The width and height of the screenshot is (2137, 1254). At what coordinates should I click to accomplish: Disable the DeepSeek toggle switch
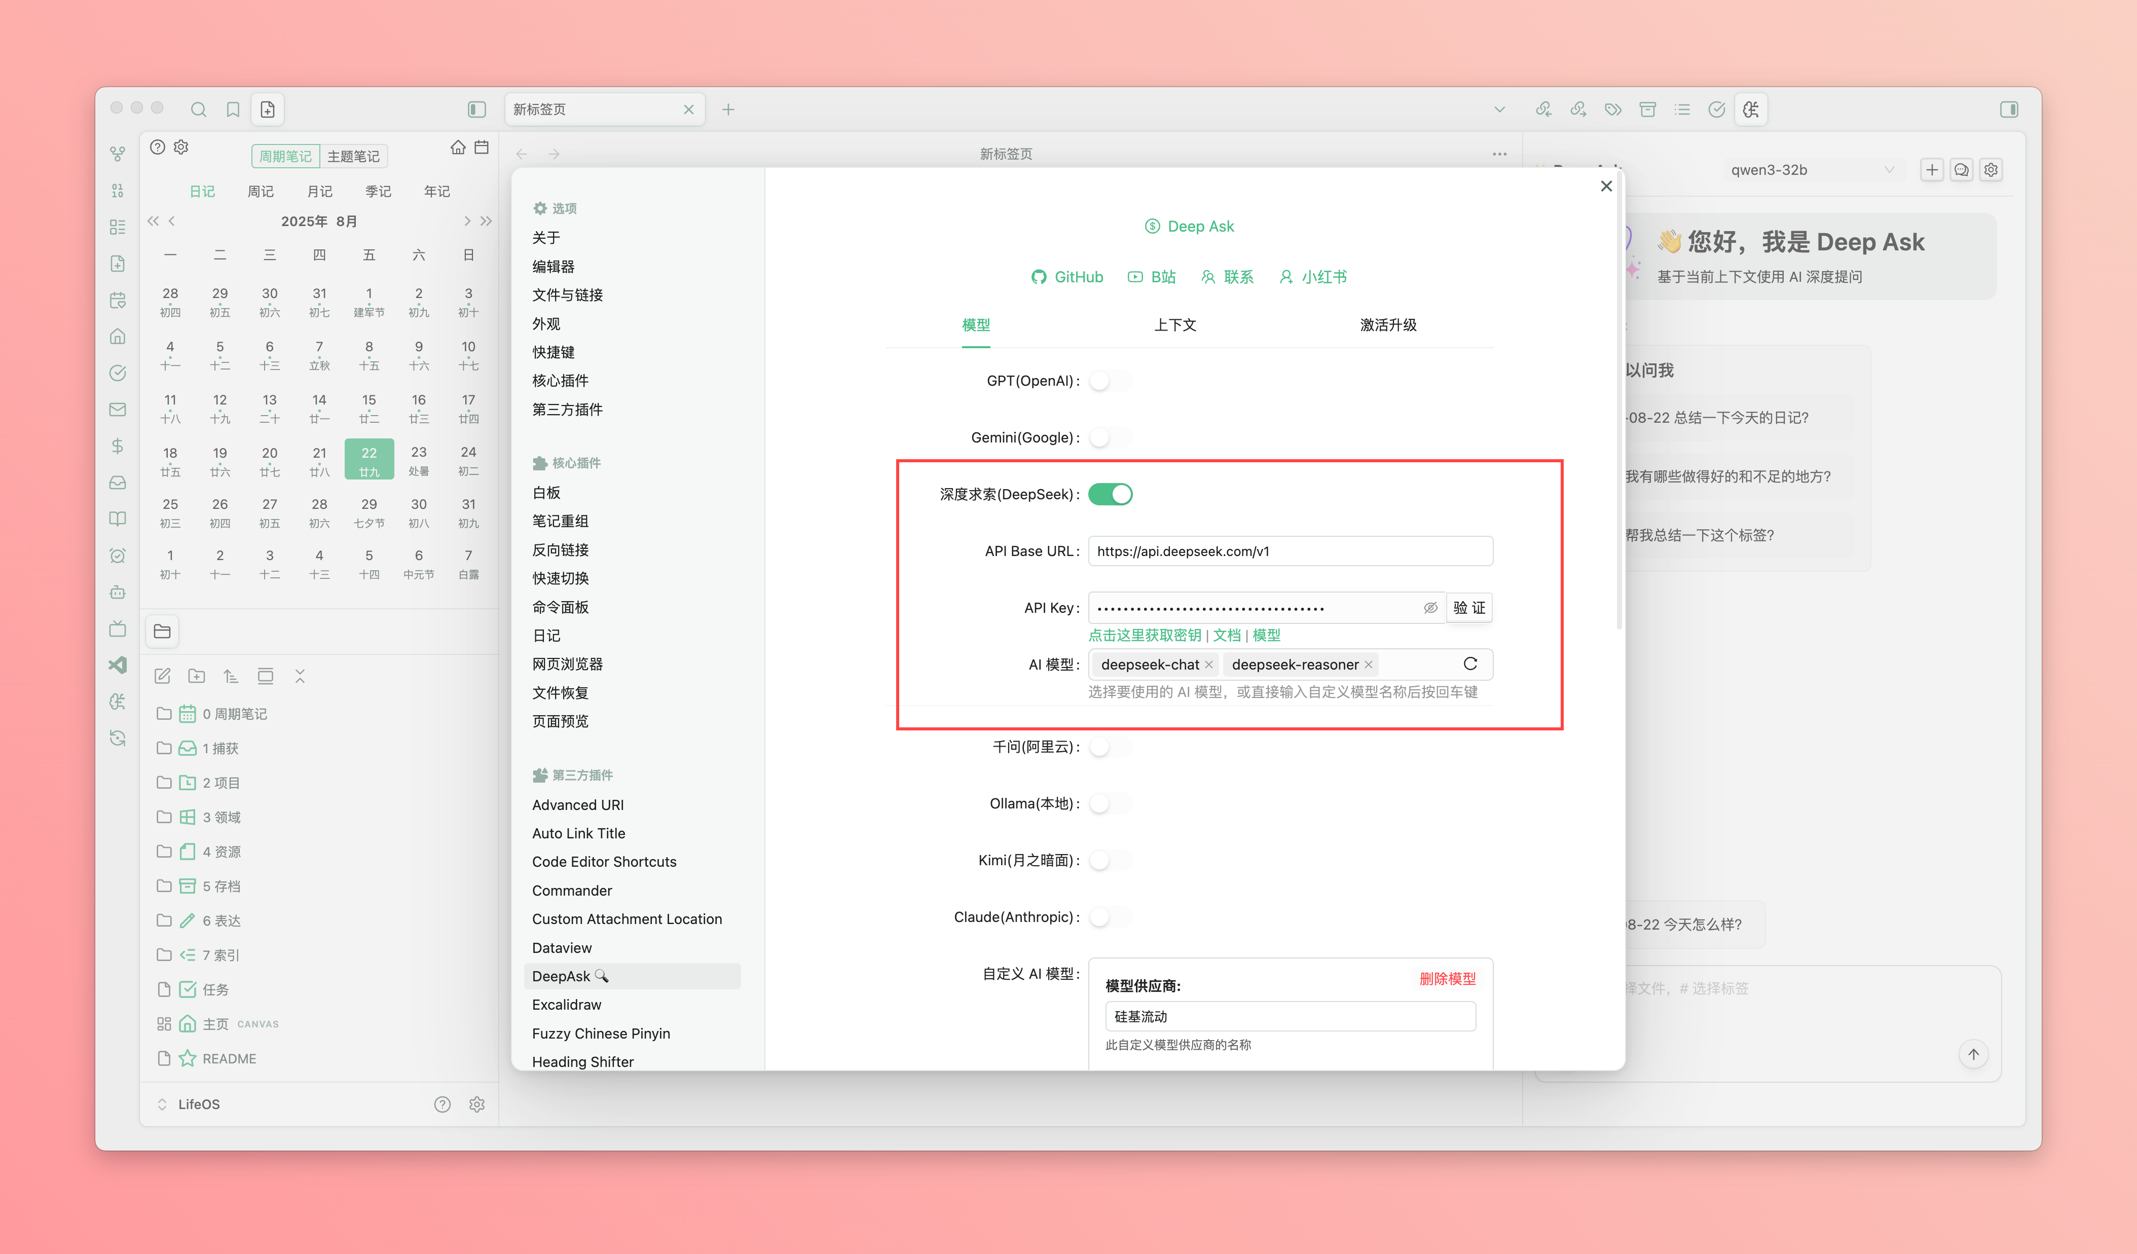click(1110, 494)
